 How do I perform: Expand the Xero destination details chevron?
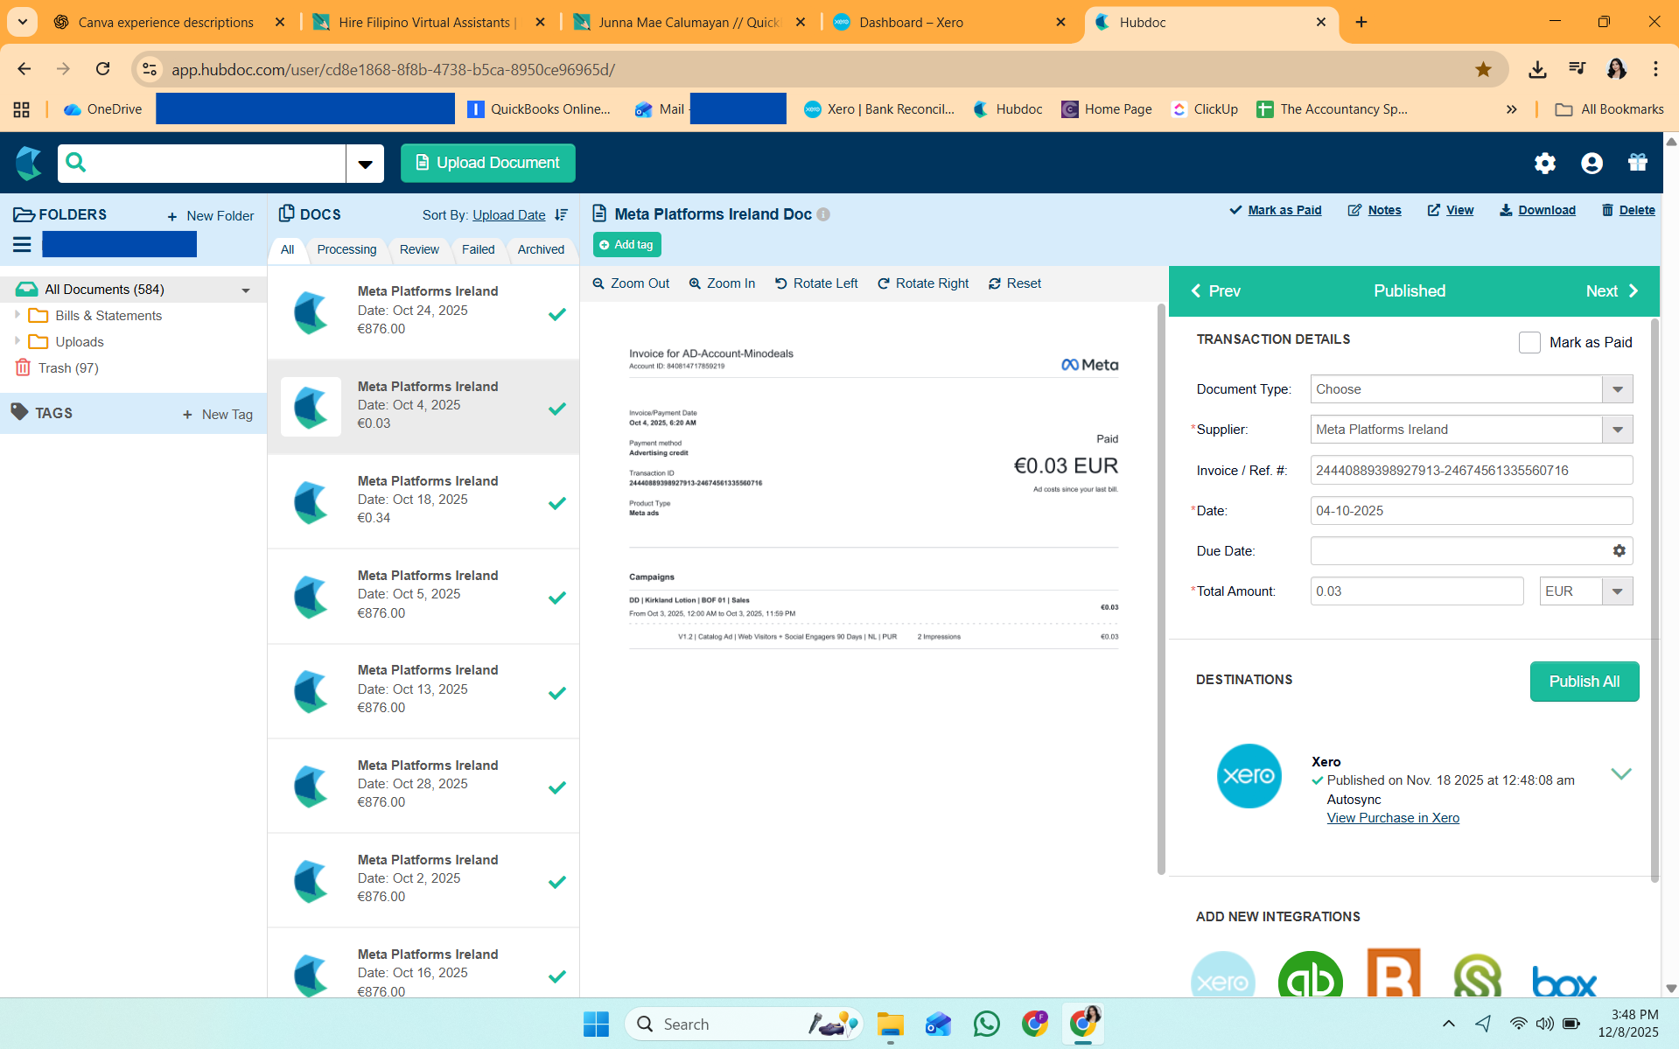(1620, 774)
